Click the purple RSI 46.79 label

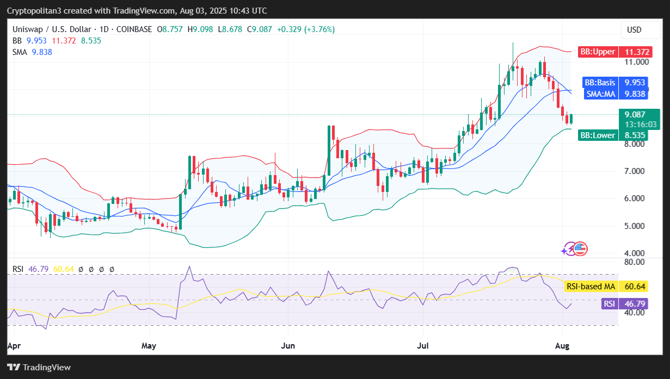(x=625, y=303)
